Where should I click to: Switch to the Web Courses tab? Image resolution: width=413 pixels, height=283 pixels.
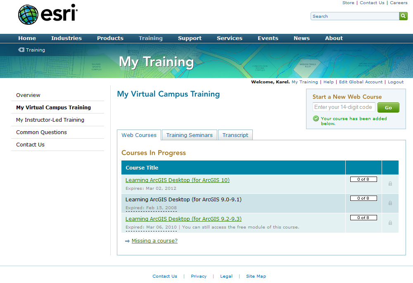(139, 135)
